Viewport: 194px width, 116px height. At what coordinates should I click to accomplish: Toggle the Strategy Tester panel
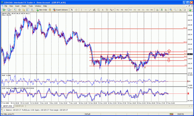(32, 10)
